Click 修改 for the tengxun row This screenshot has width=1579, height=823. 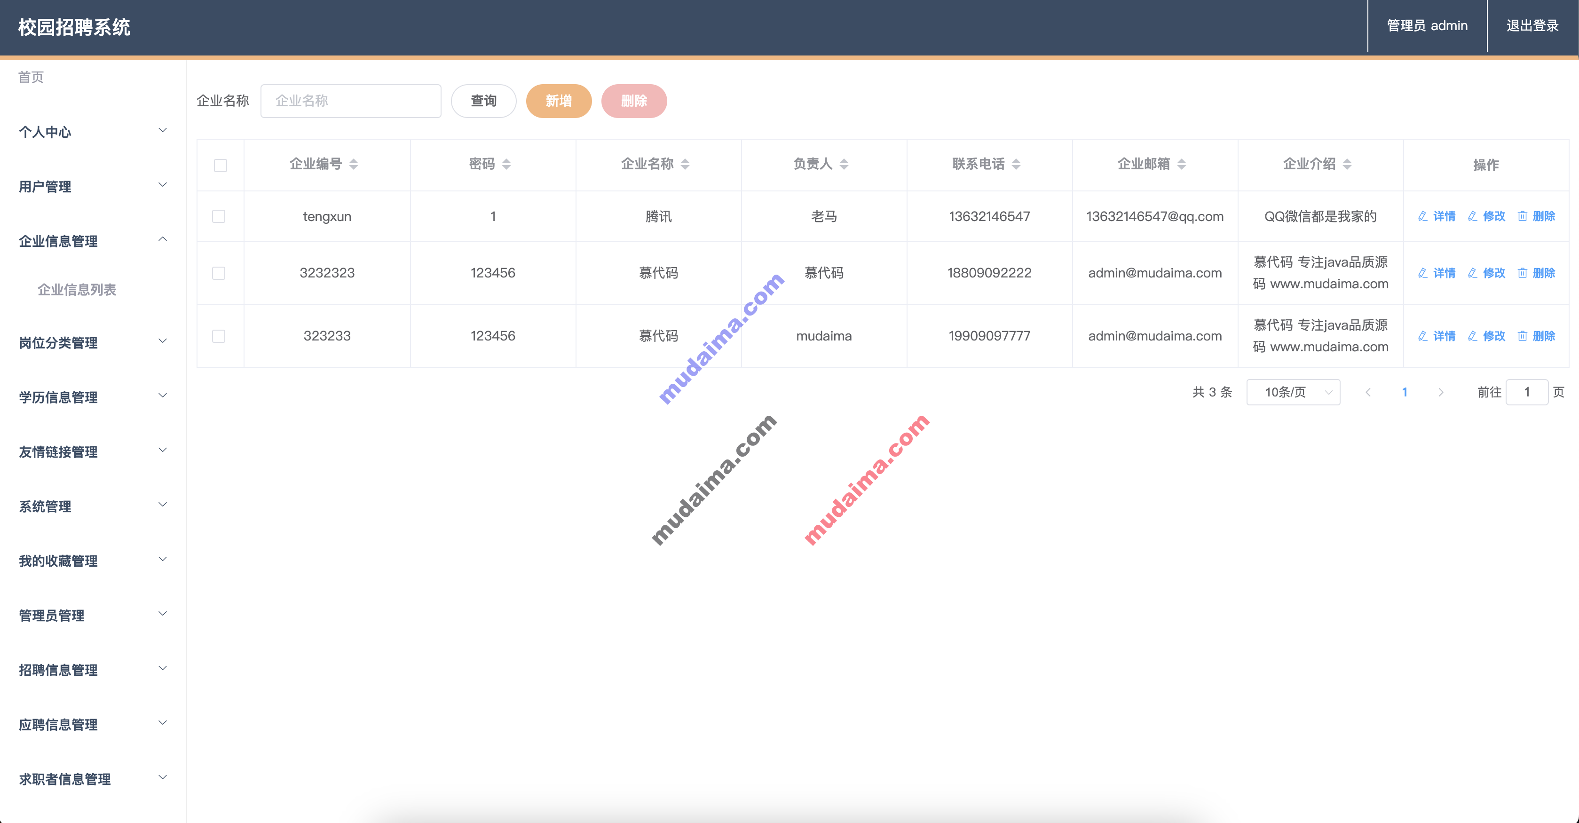click(1486, 216)
